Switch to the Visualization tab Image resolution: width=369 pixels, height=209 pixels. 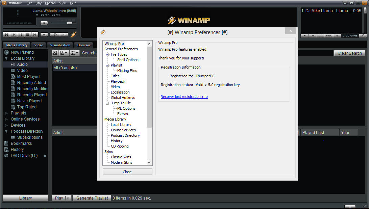point(60,45)
